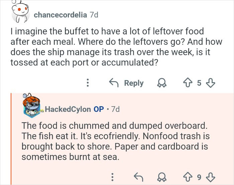Click the HackedCylon username link

coord(68,109)
